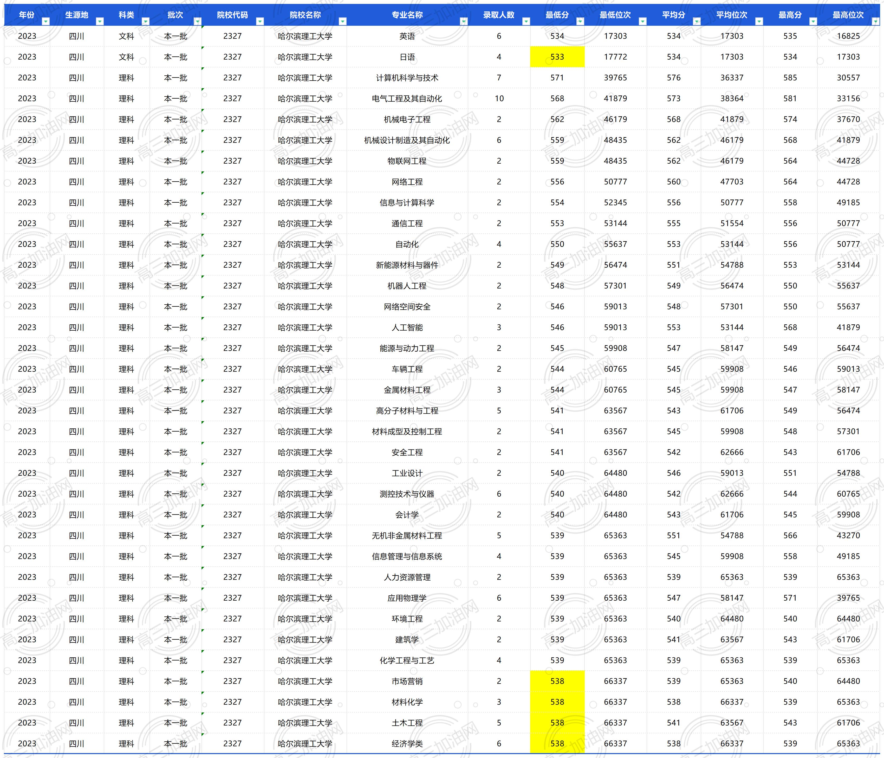Select the 文科 cell in the 英语 row
This screenshot has height=758, width=884.
tap(127, 36)
